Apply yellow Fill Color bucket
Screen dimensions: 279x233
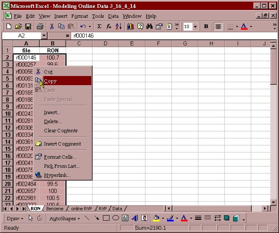click(x=156, y=218)
